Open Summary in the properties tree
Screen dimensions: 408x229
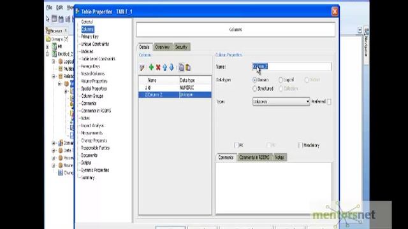(x=88, y=177)
